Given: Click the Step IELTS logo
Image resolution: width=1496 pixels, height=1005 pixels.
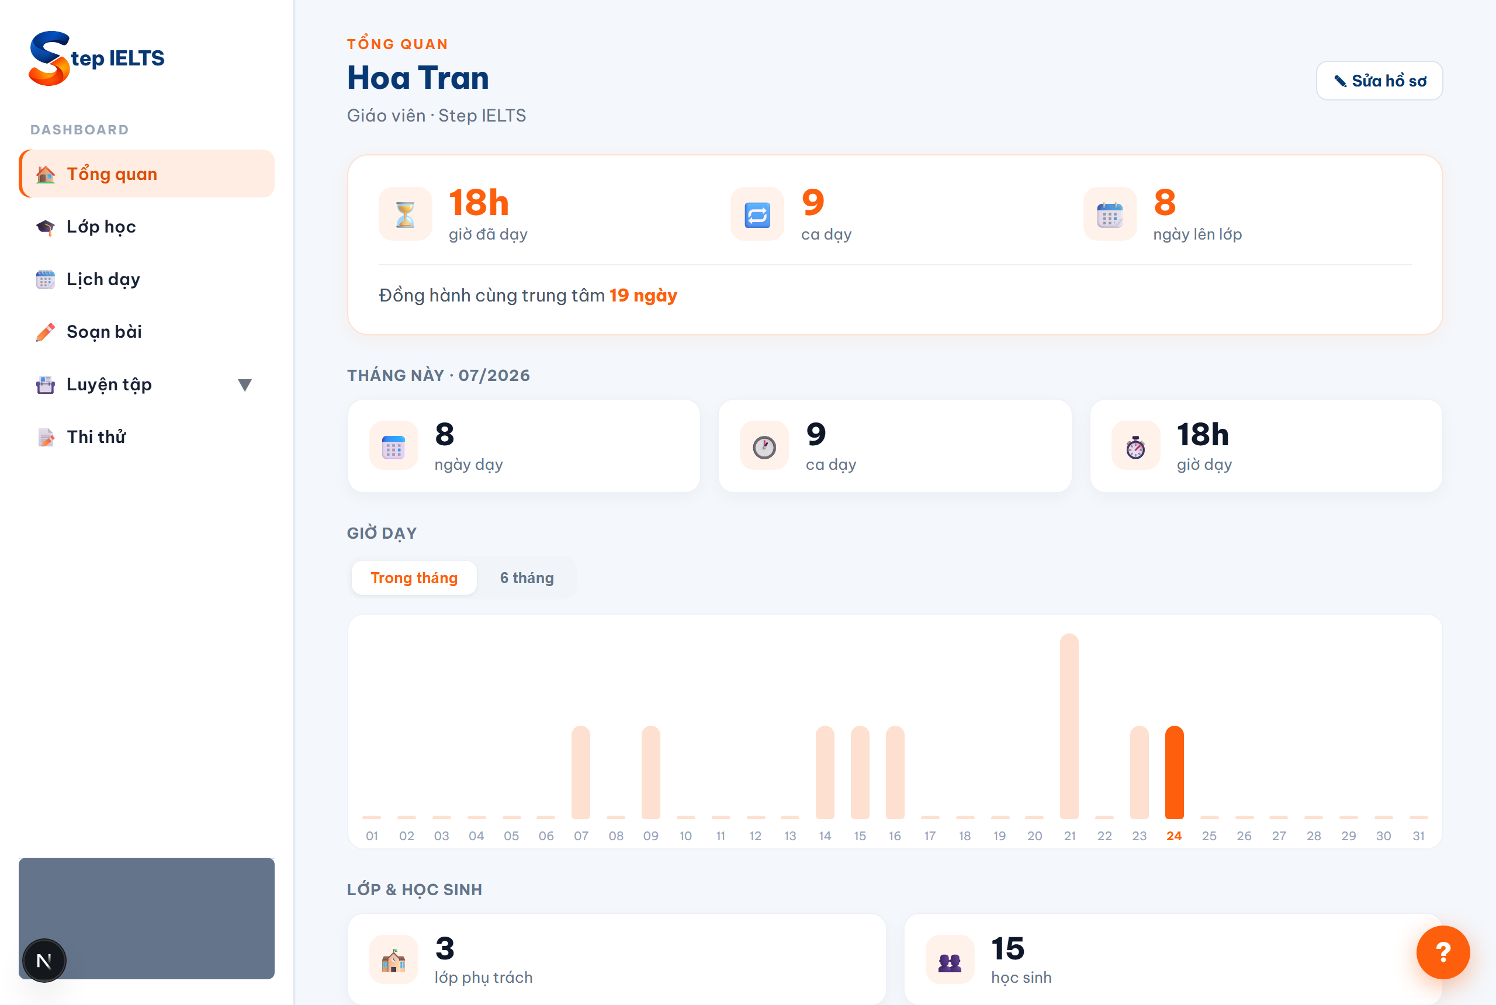Looking at the screenshot, I should (x=96, y=58).
